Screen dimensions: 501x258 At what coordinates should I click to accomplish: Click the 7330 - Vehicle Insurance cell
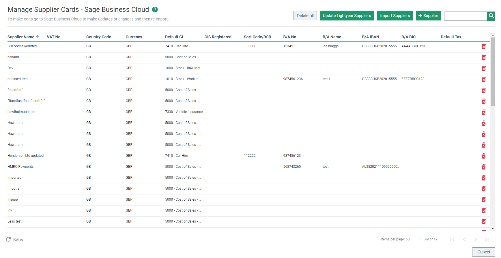point(184,112)
